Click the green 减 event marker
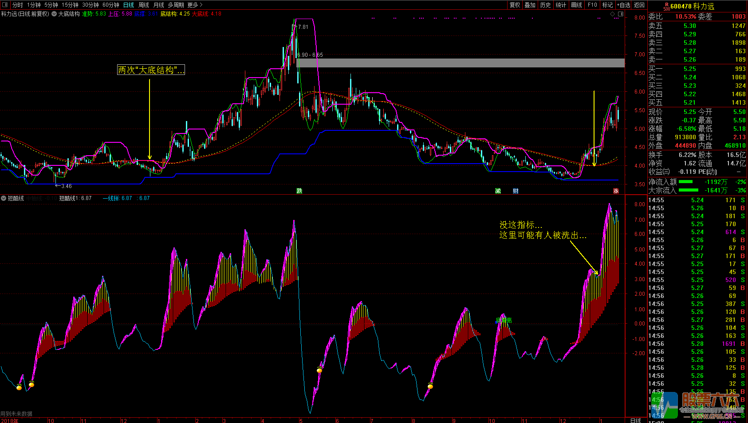This screenshot has width=748, height=423. pos(498,191)
